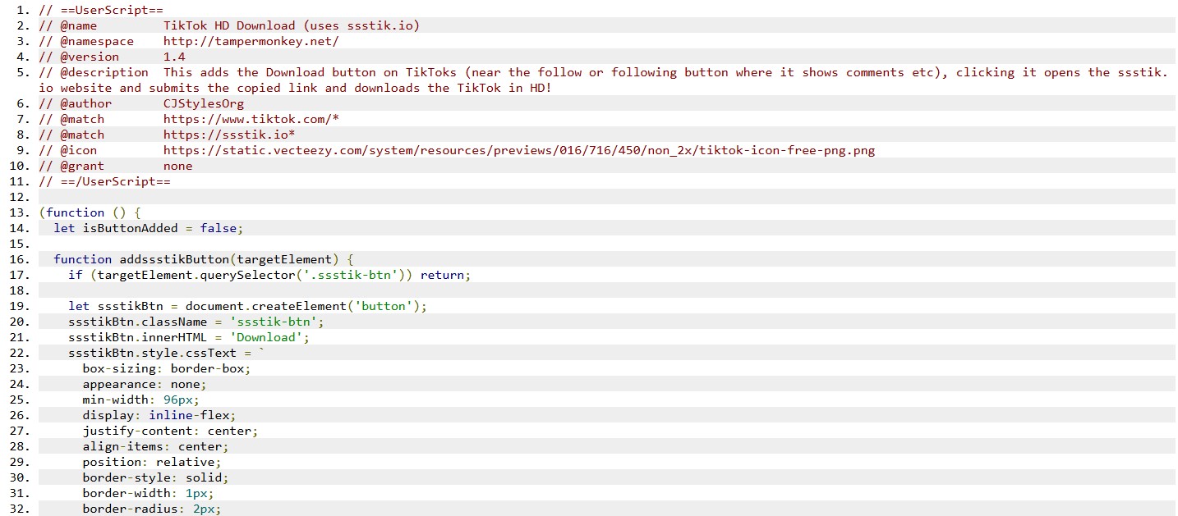The image size is (1178, 516).
Task: Click the description text starting 'This adds the Download button'
Action: (665, 72)
